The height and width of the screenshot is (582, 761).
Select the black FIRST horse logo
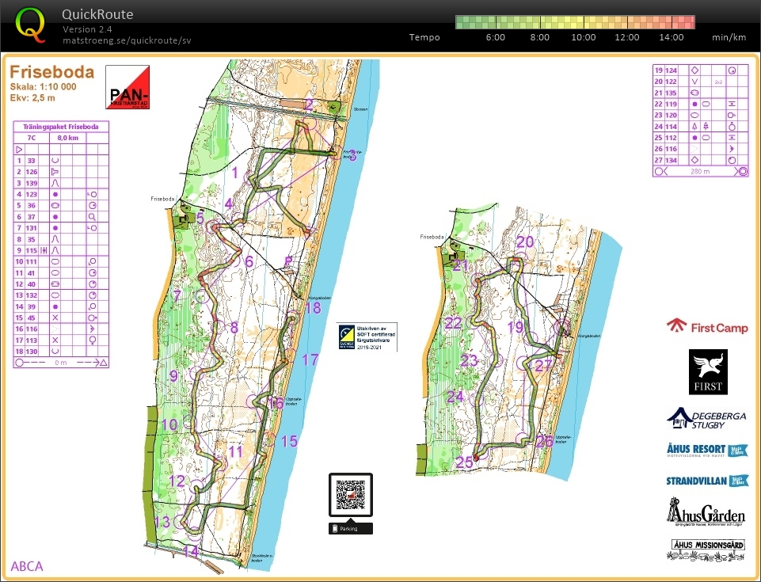707,372
